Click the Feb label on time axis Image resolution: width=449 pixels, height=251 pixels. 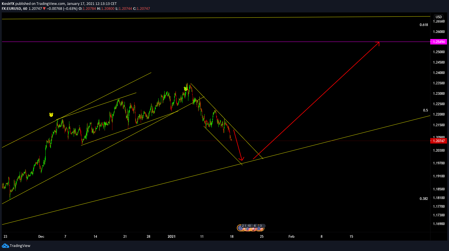click(292, 237)
